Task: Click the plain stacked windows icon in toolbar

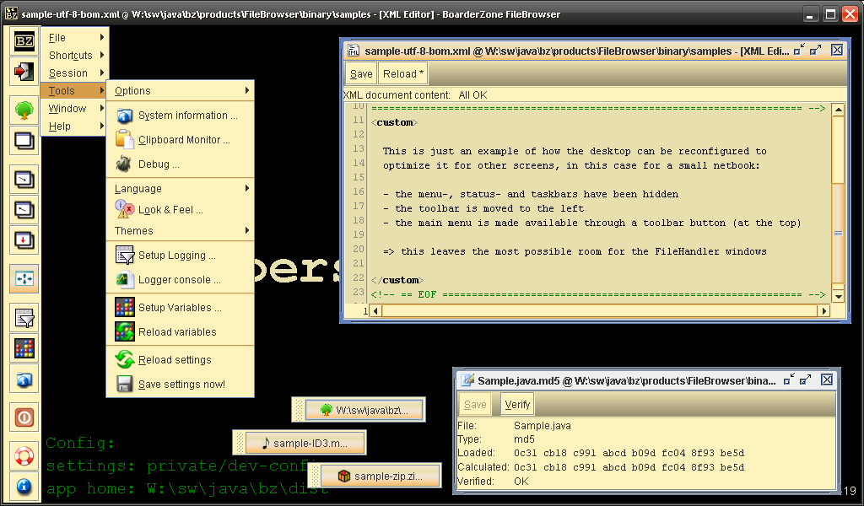Action: tap(24, 142)
